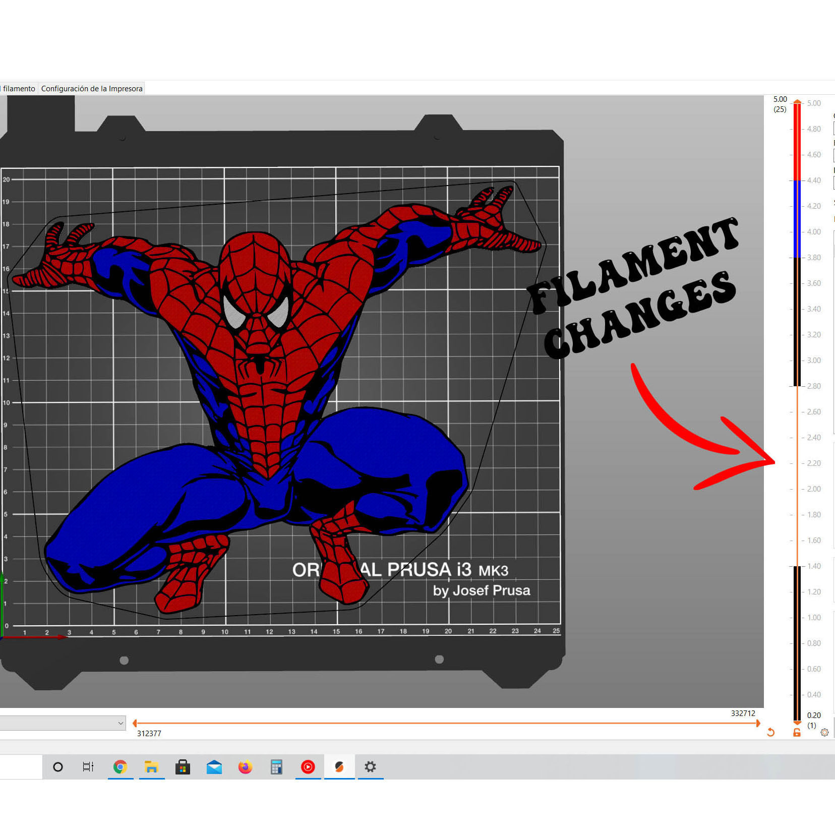
Task: Click the 5.00 ruler tick label
Action: pos(814,103)
